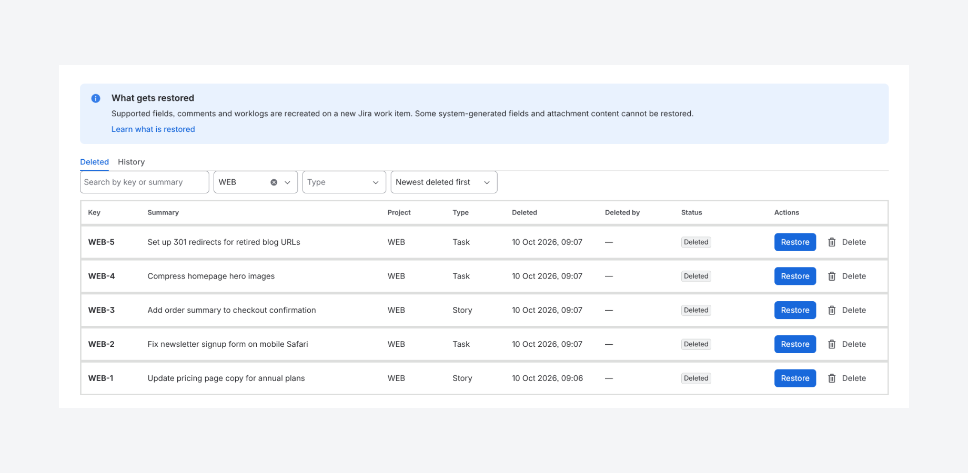Screen dimensions: 968x473
Task: Open the Type filter dropdown
Action: (x=344, y=182)
